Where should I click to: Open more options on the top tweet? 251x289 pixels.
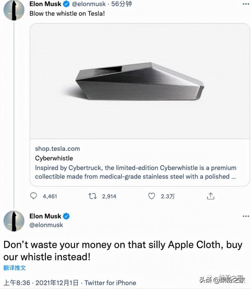tap(246, 4)
